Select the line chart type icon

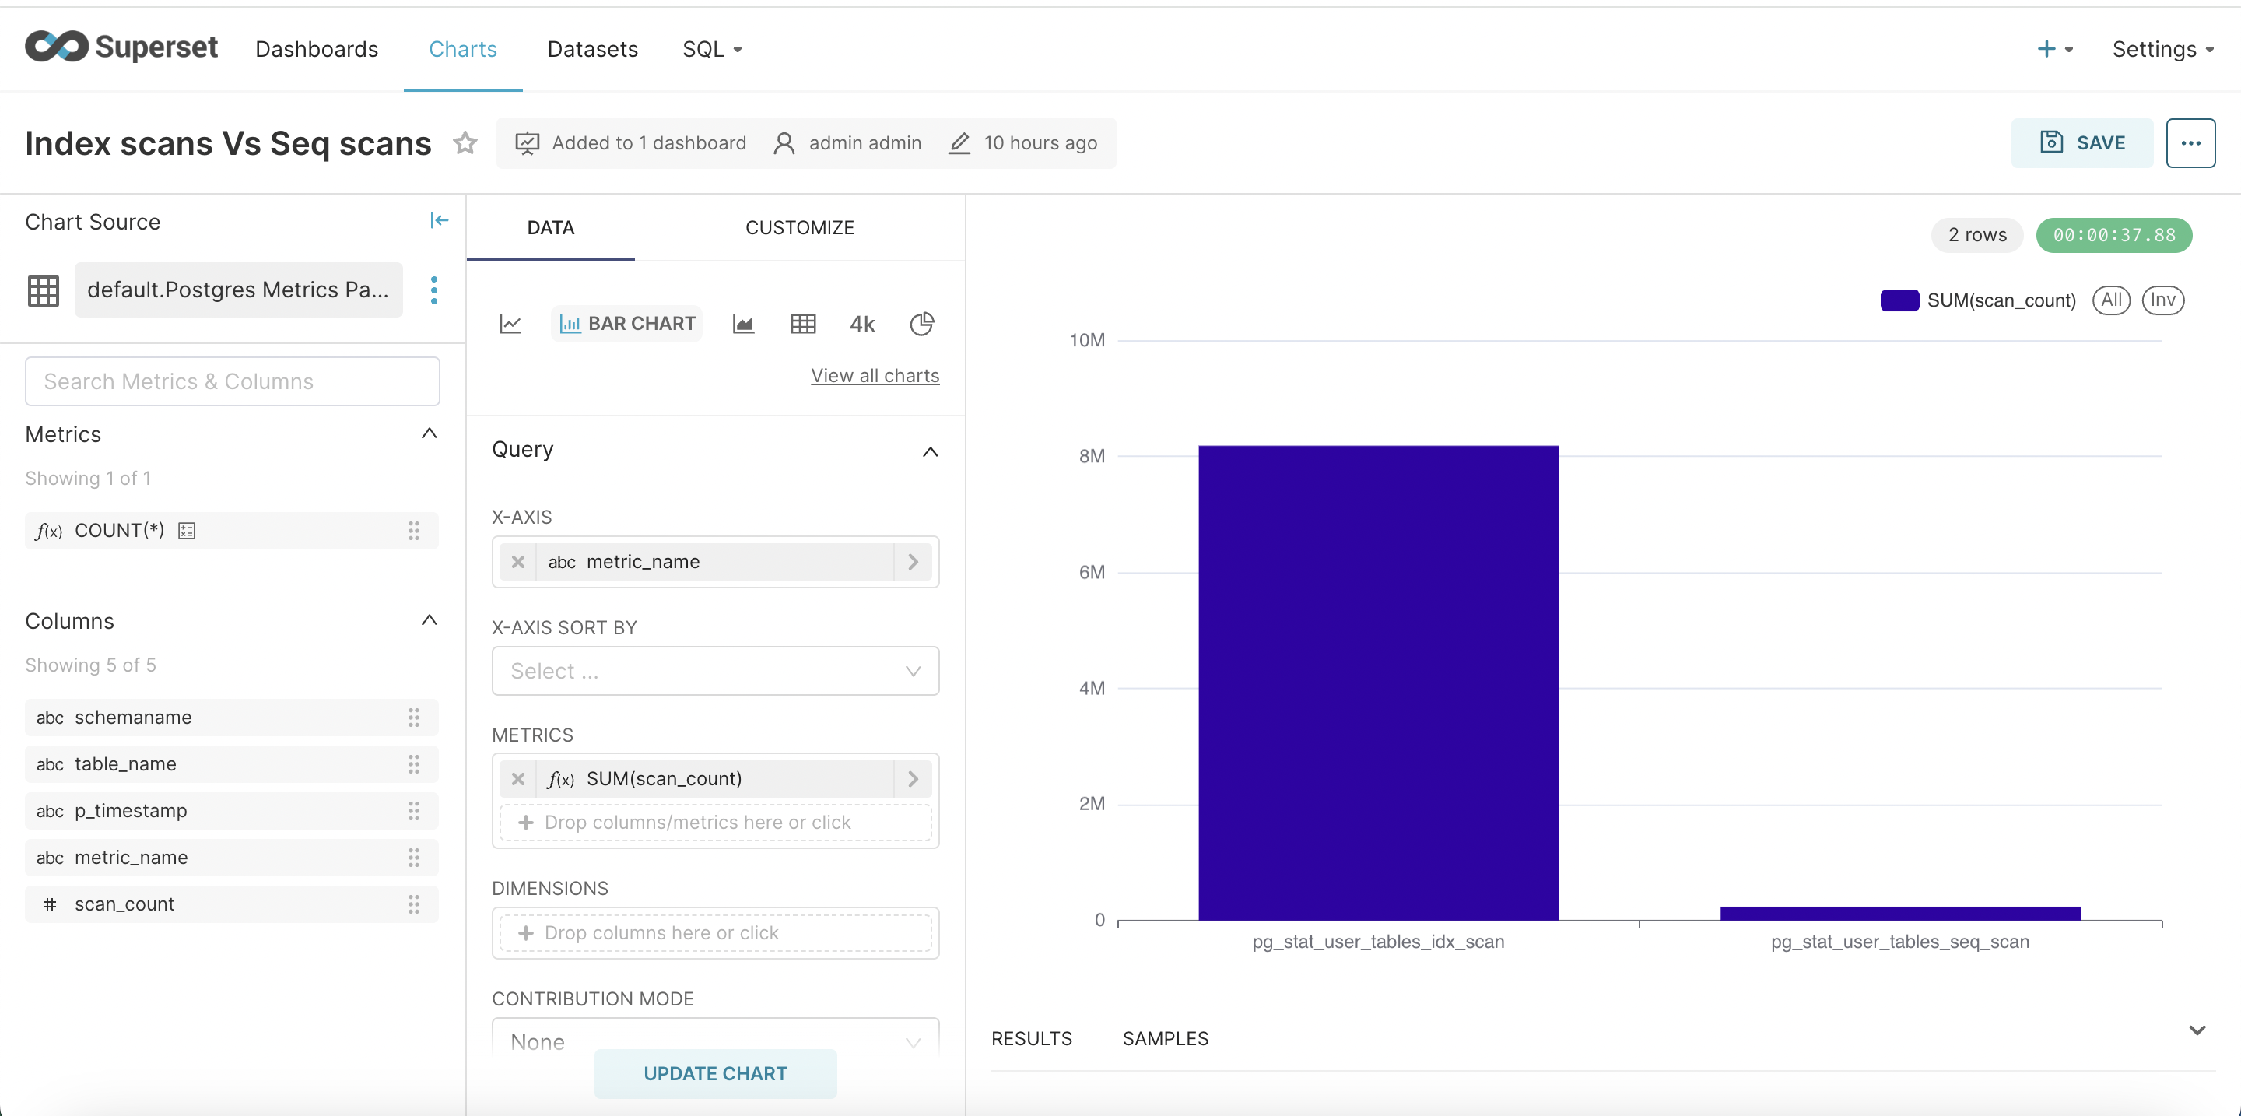tap(510, 324)
